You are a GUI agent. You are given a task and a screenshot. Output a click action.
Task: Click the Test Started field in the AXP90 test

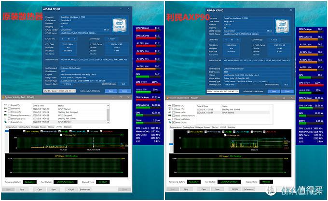229,182
